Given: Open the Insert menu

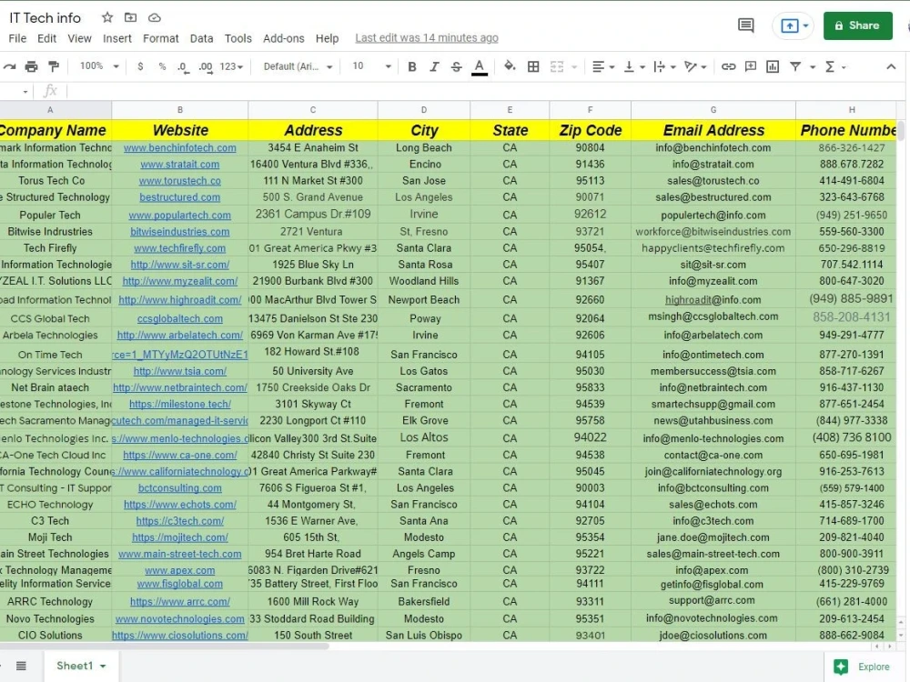Looking at the screenshot, I should (x=117, y=38).
